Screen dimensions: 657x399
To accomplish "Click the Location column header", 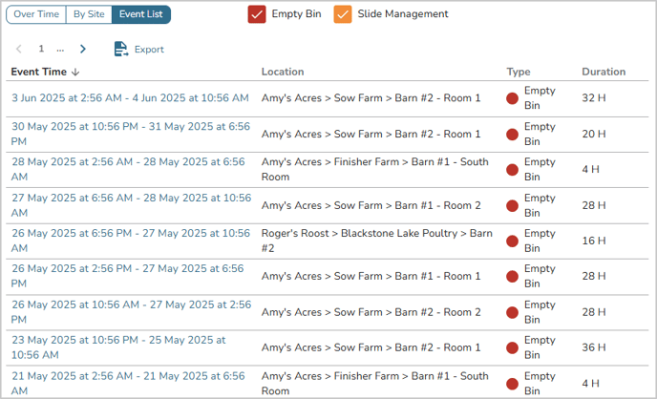I will tap(283, 72).
